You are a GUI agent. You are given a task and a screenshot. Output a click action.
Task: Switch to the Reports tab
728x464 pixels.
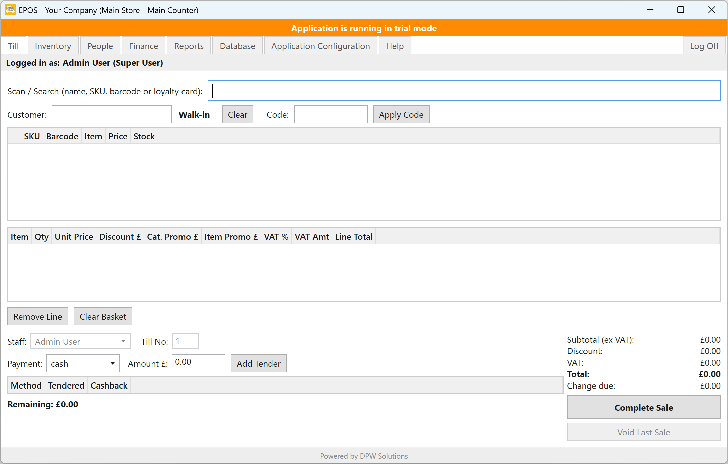click(189, 46)
